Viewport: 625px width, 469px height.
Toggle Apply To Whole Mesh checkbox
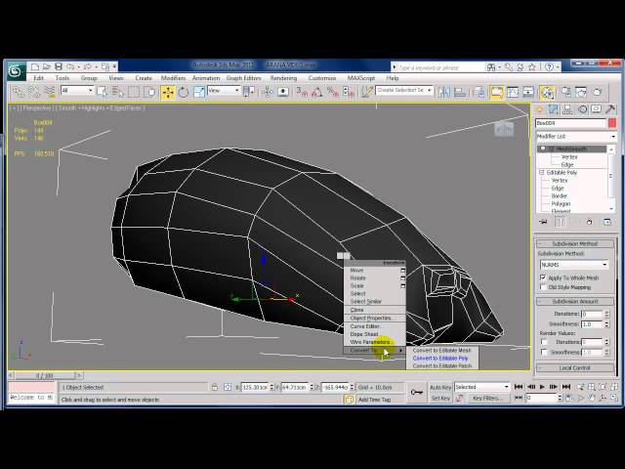click(543, 277)
